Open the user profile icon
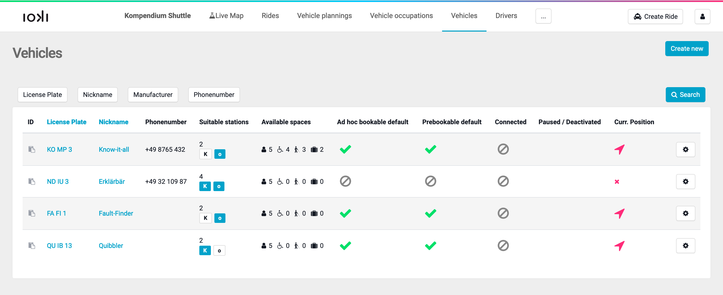 702,17
